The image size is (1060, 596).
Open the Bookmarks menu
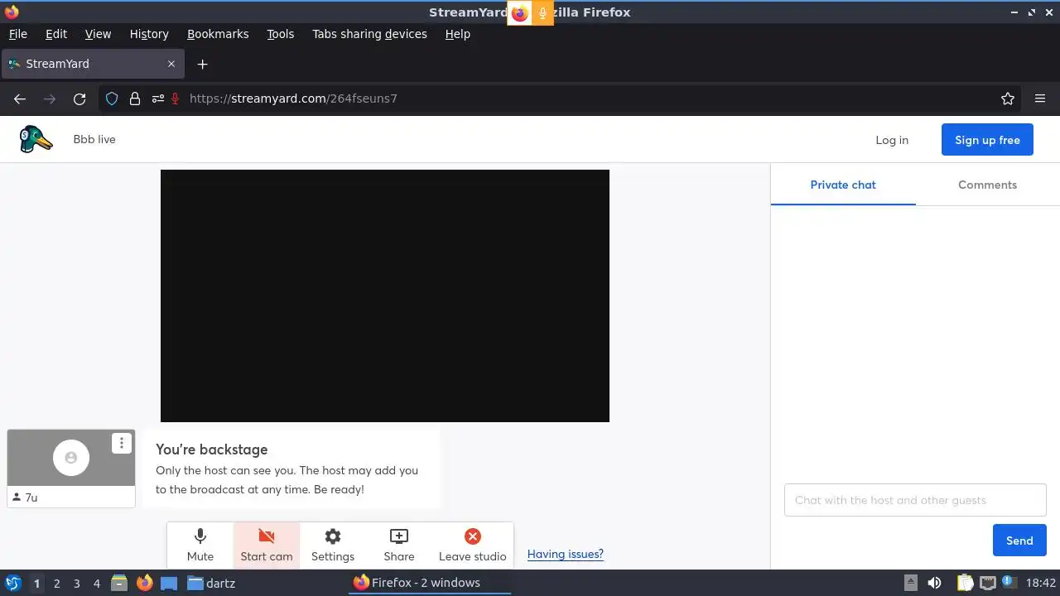click(218, 34)
